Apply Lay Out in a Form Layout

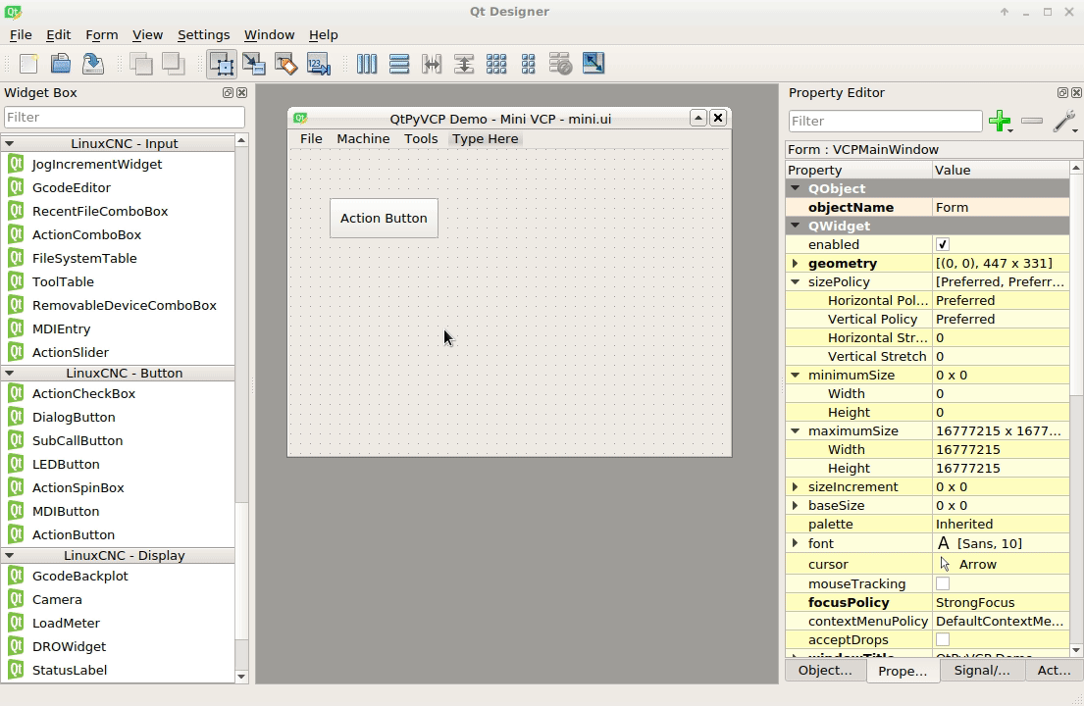click(528, 65)
